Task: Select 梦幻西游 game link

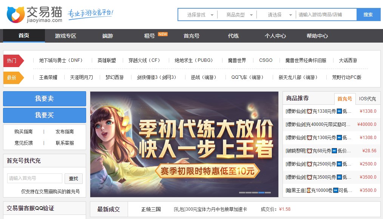Action: tap(114, 78)
